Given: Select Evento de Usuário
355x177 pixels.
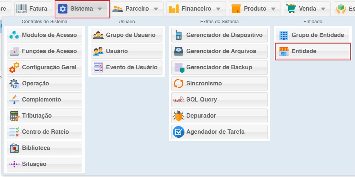Looking at the screenshot, I should 127,67.
